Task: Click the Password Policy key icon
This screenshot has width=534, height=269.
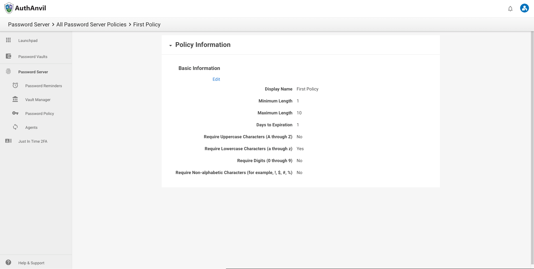Action: pos(15,113)
